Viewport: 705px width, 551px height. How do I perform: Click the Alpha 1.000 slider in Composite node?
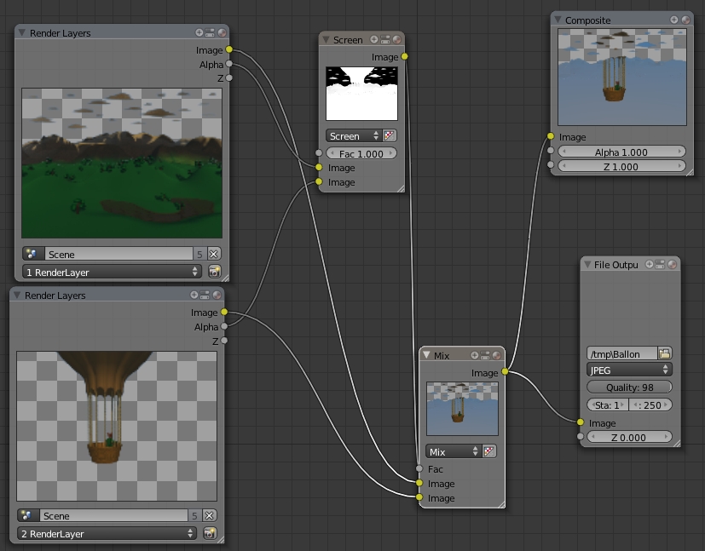(621, 152)
